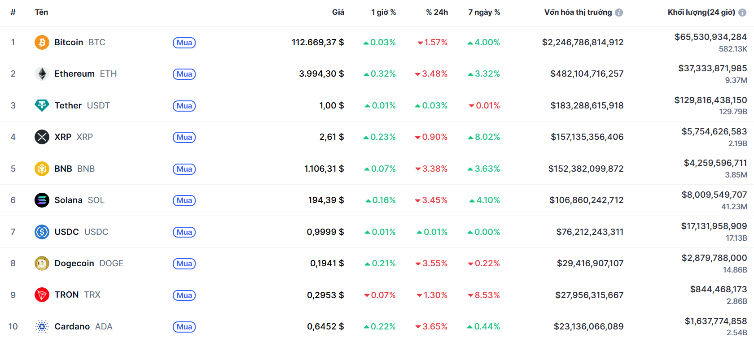Click Ethereum 1-hour change 0.32%
The width and height of the screenshot is (754, 342).
[380, 74]
